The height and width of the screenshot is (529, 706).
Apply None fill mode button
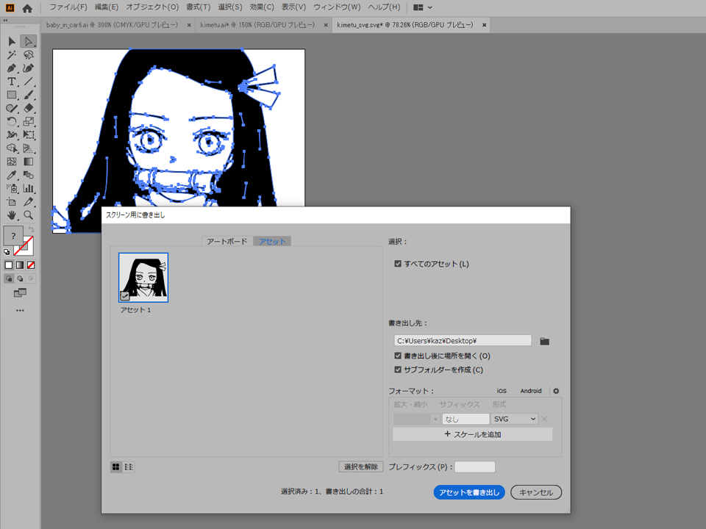[31, 265]
